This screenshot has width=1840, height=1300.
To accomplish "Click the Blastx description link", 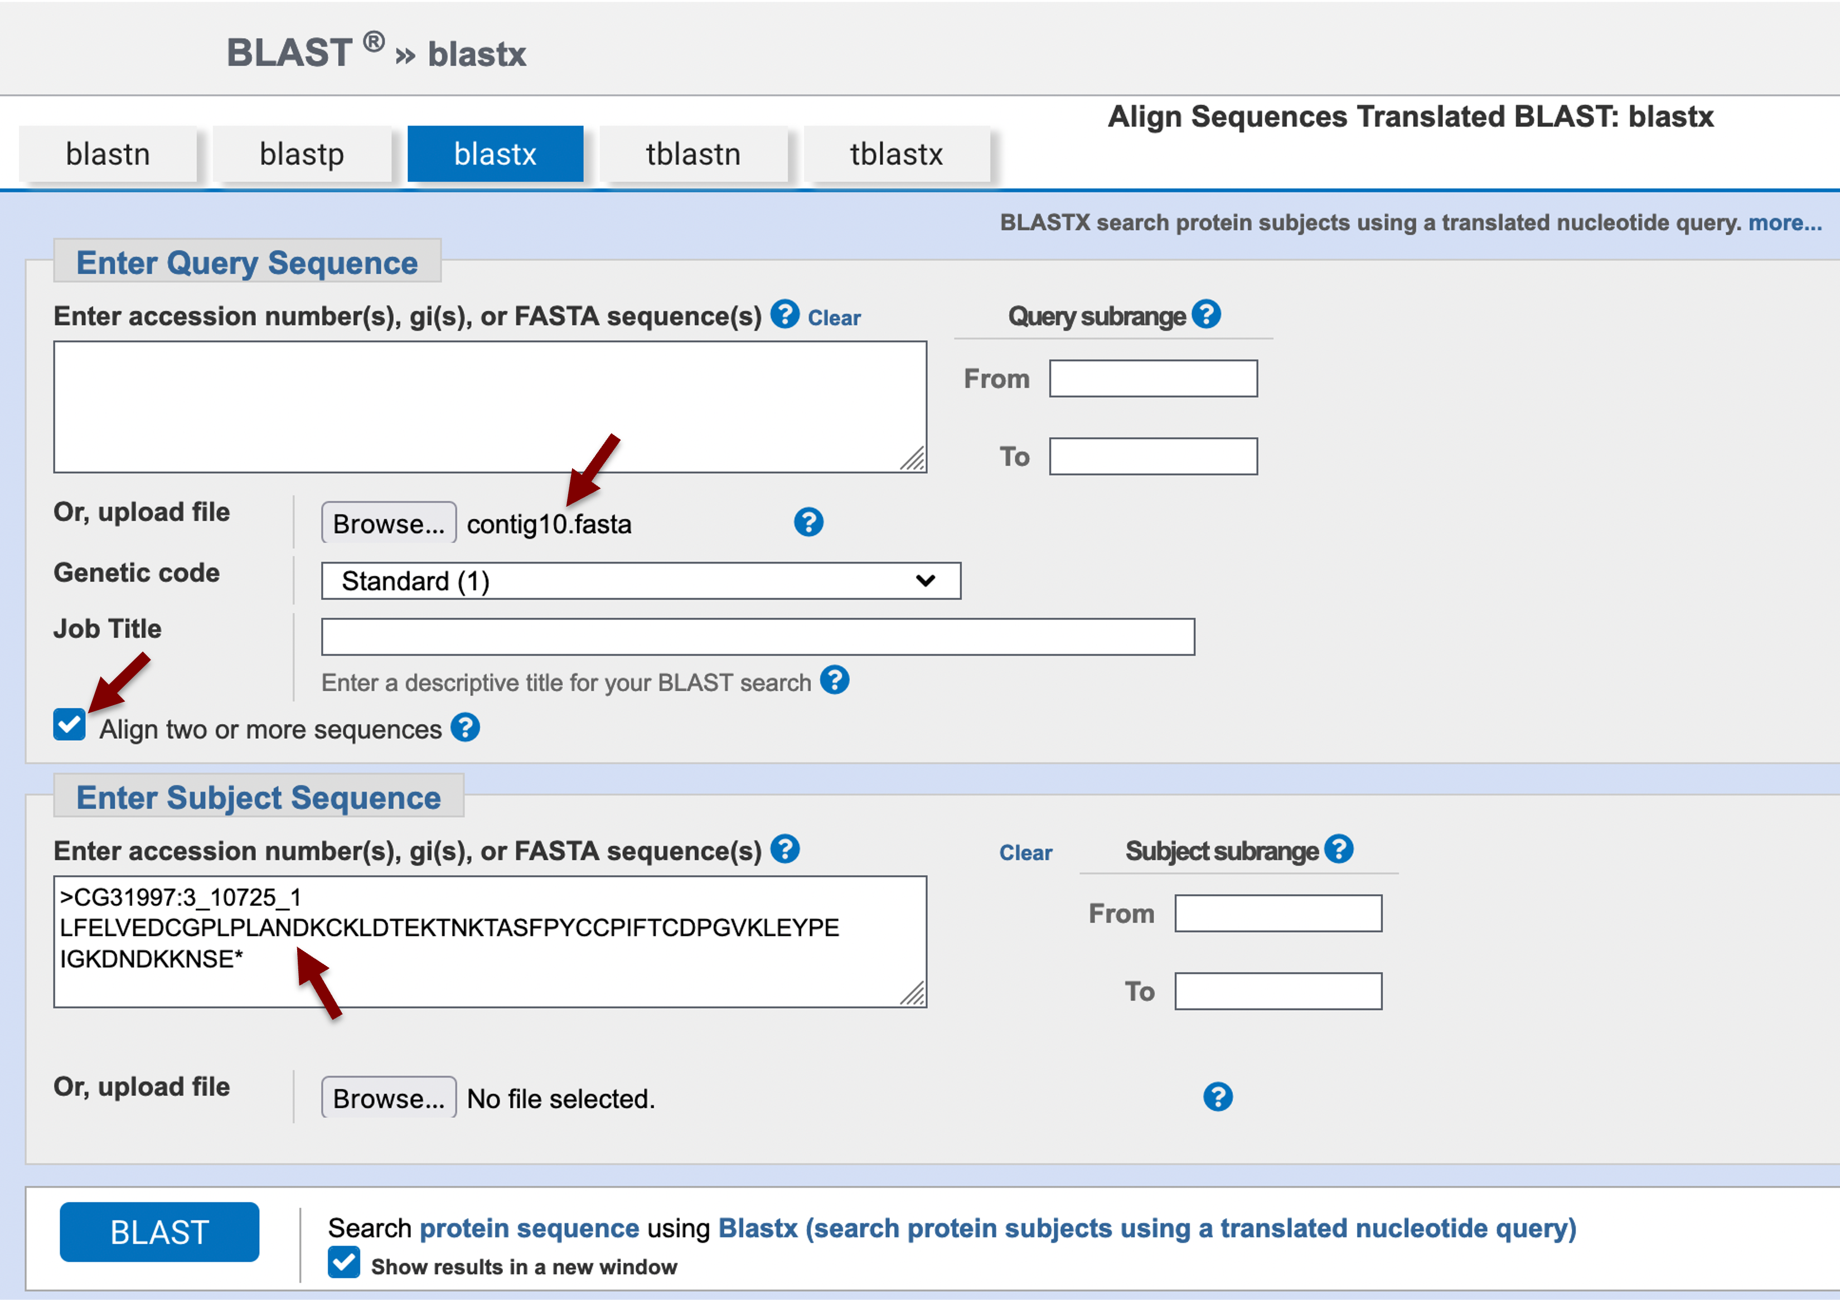I will coord(1147,1228).
